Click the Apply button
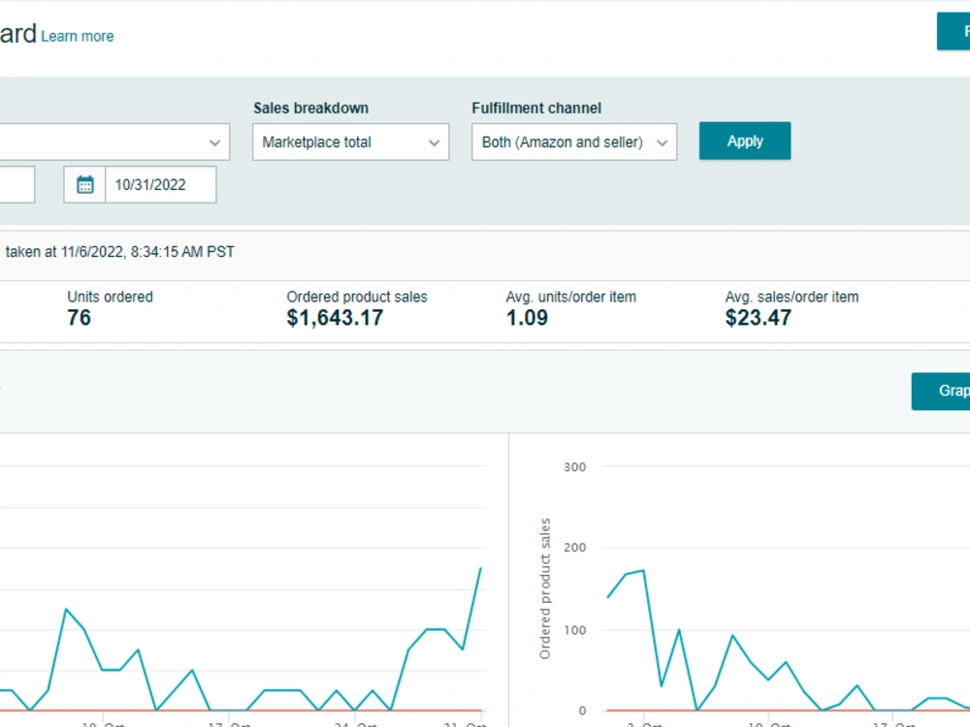 click(x=745, y=141)
